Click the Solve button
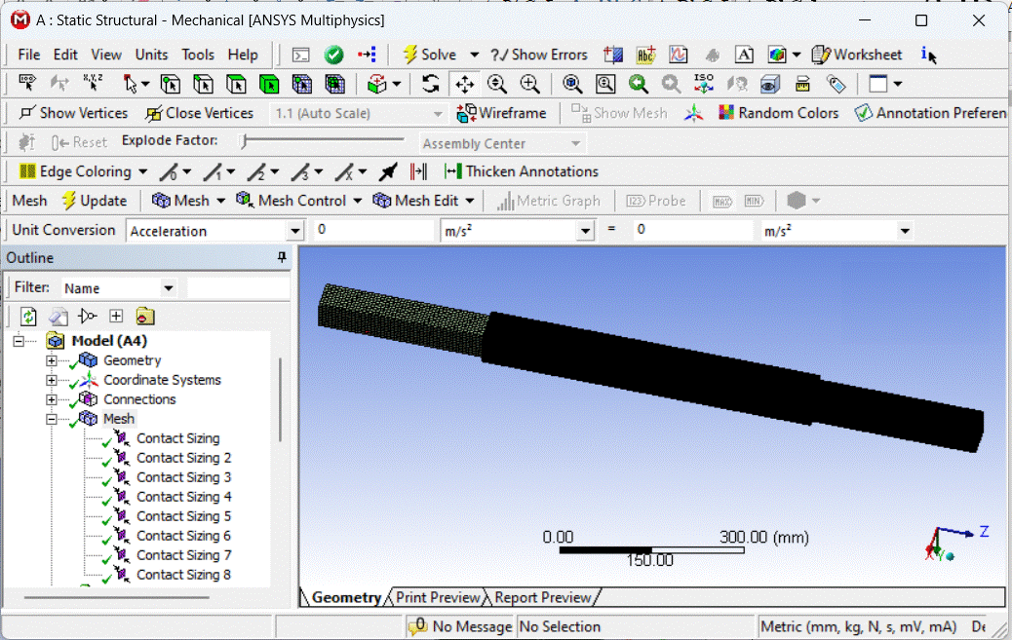Viewport: 1012px width, 640px height. pos(429,55)
